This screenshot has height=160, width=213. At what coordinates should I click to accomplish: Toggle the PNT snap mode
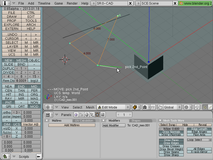point(9,102)
